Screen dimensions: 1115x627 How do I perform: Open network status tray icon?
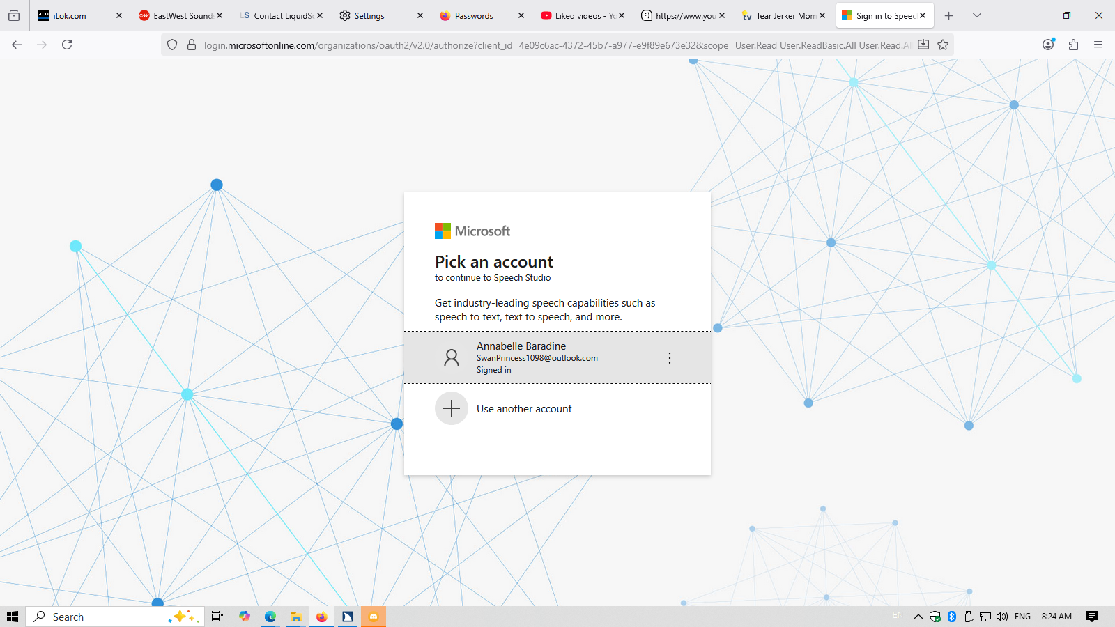click(x=985, y=617)
